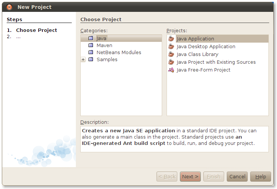The image size is (277, 189).
Task: Click the Java category folder icon
Action: point(91,38)
